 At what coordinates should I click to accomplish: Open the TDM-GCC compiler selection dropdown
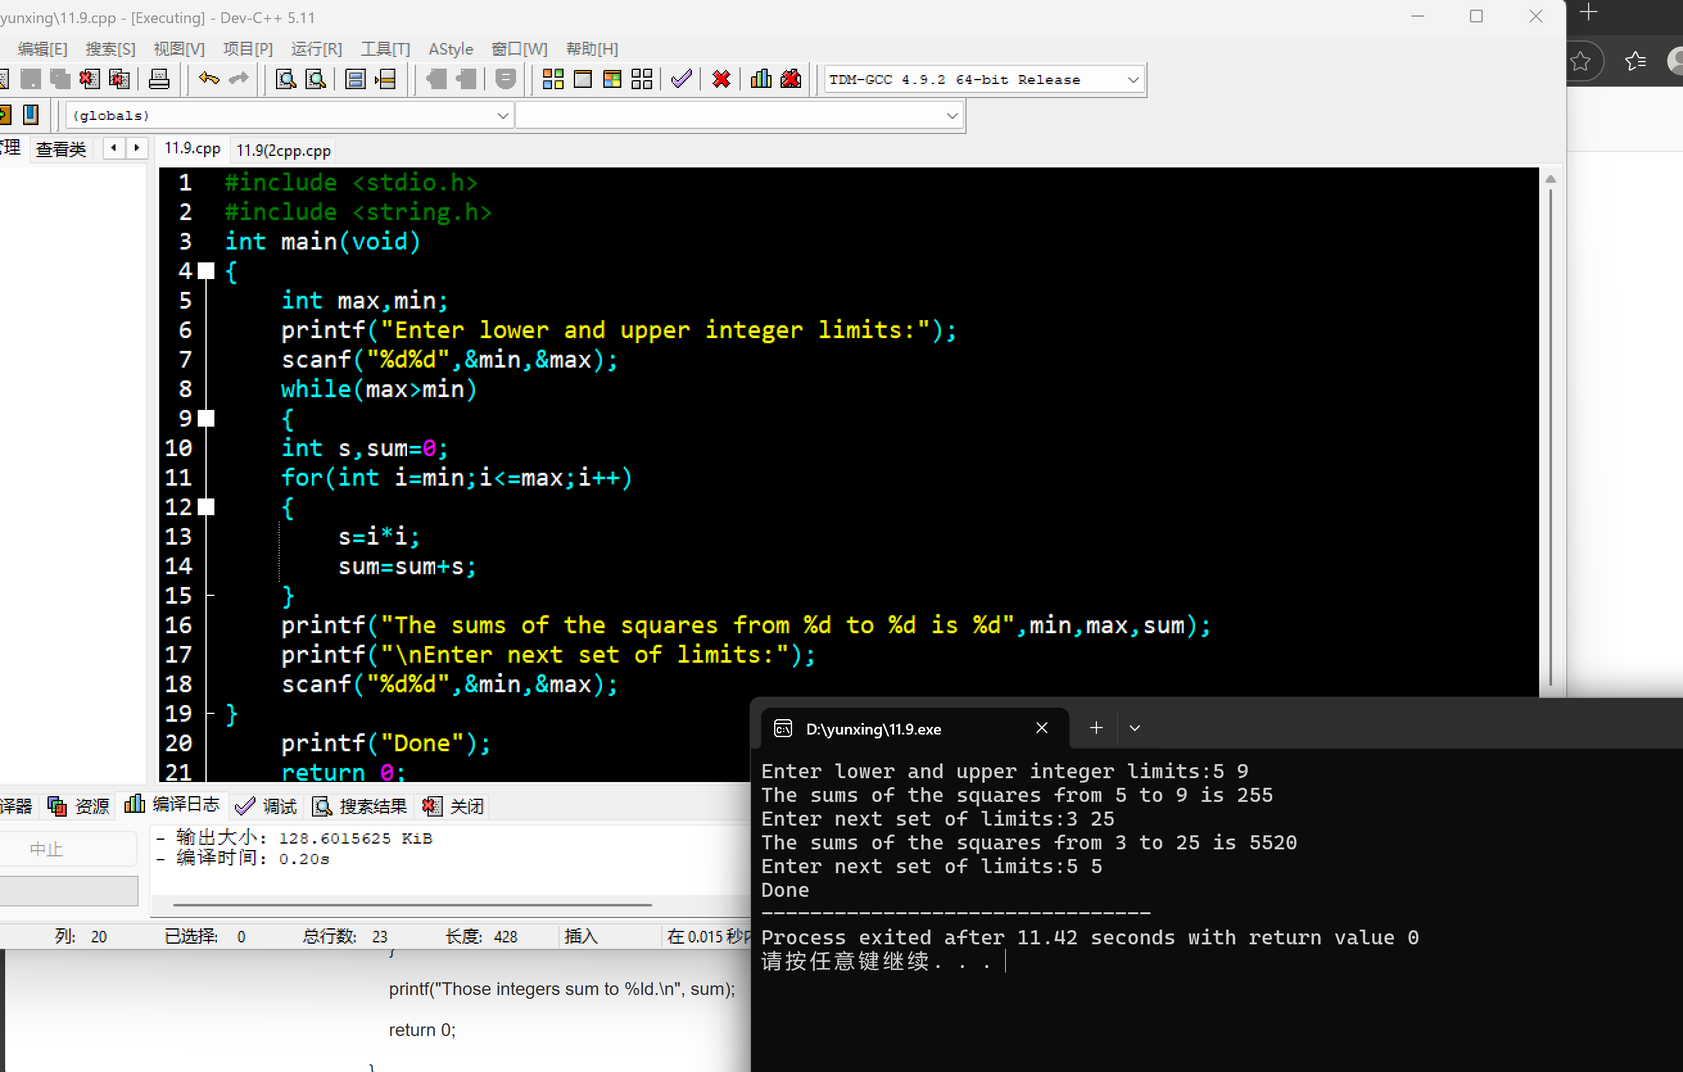[x=1132, y=80]
